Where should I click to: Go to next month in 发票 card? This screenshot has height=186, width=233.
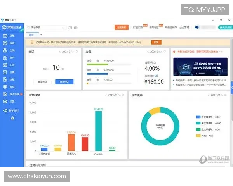click(x=161, y=52)
